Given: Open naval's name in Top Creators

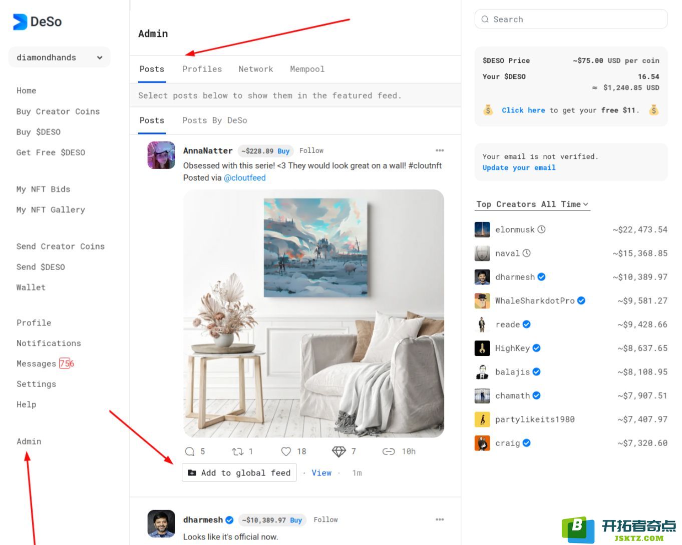Looking at the screenshot, I should click(507, 253).
